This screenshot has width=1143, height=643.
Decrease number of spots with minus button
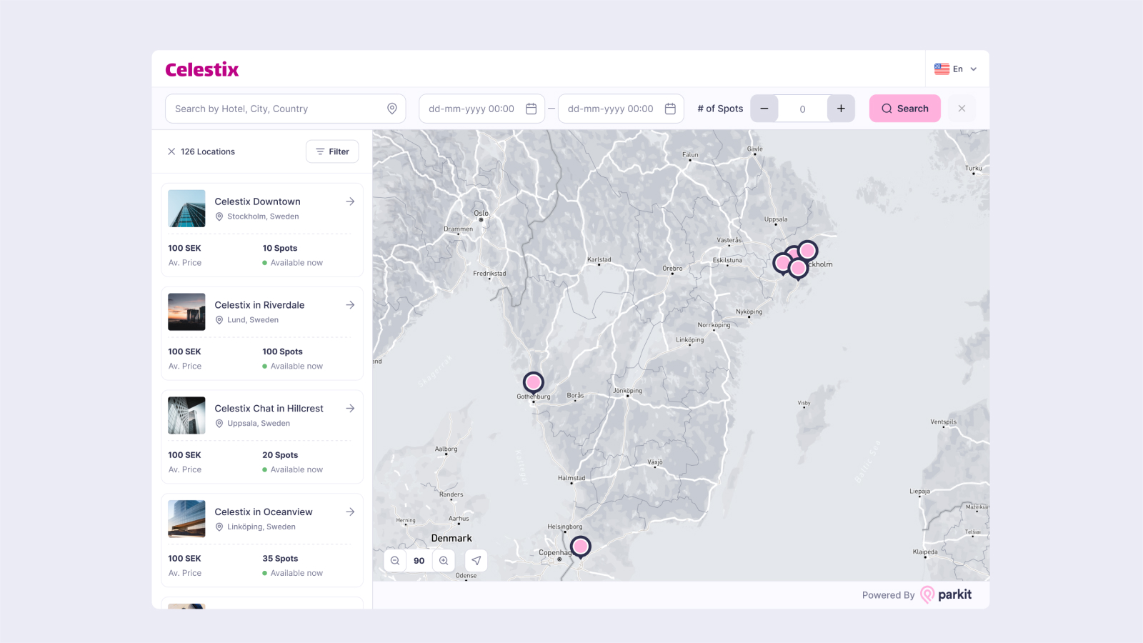click(764, 109)
